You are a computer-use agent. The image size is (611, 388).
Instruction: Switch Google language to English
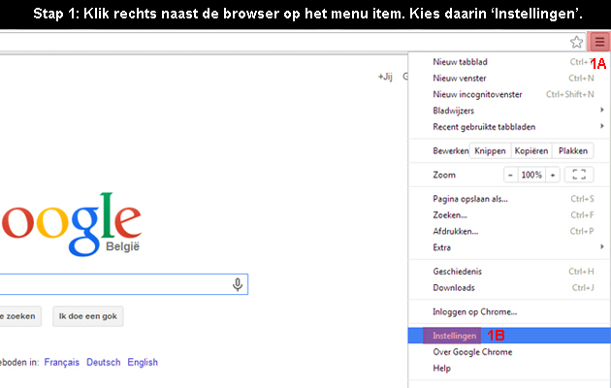[143, 362]
